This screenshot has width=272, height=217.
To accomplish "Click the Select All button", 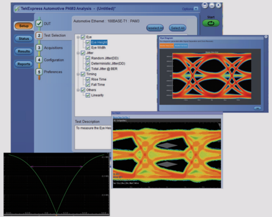I will (x=178, y=28).
